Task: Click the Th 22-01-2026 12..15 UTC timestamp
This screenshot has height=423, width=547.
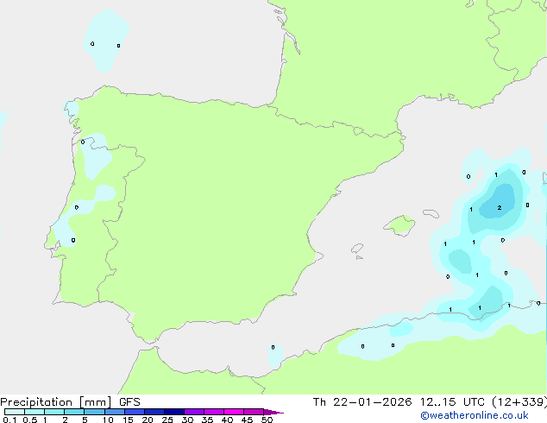Action: (399, 402)
